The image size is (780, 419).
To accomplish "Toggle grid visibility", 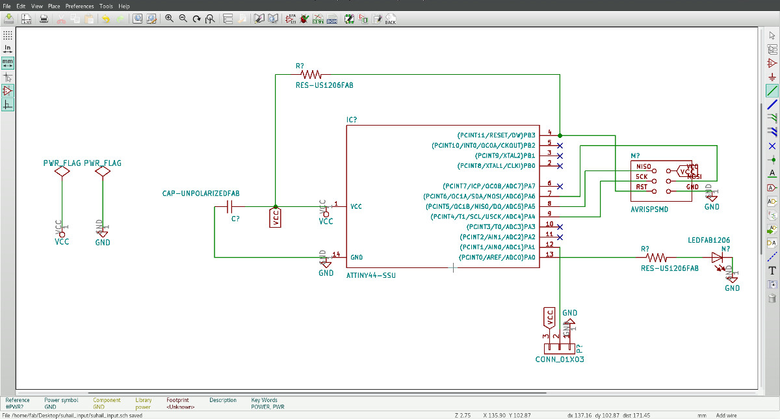I will click(x=8, y=34).
